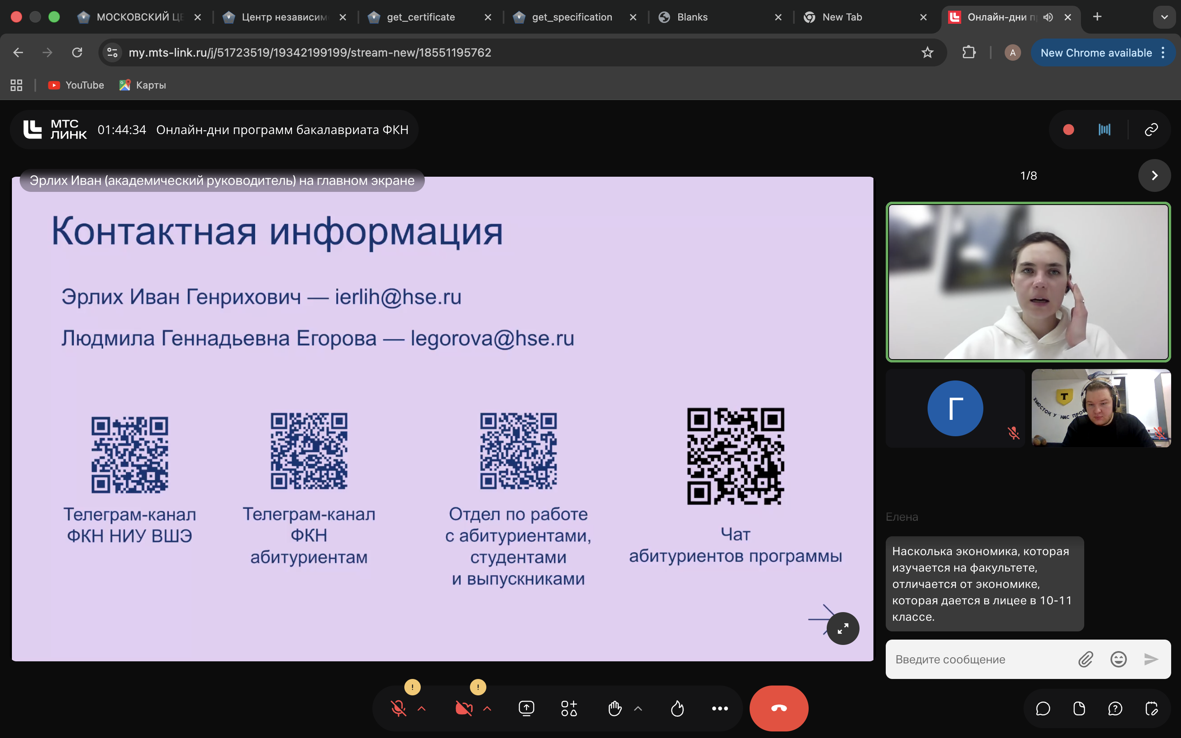Viewport: 1181px width, 738px height.
Task: Go back in browser history
Action: pyautogui.click(x=18, y=52)
